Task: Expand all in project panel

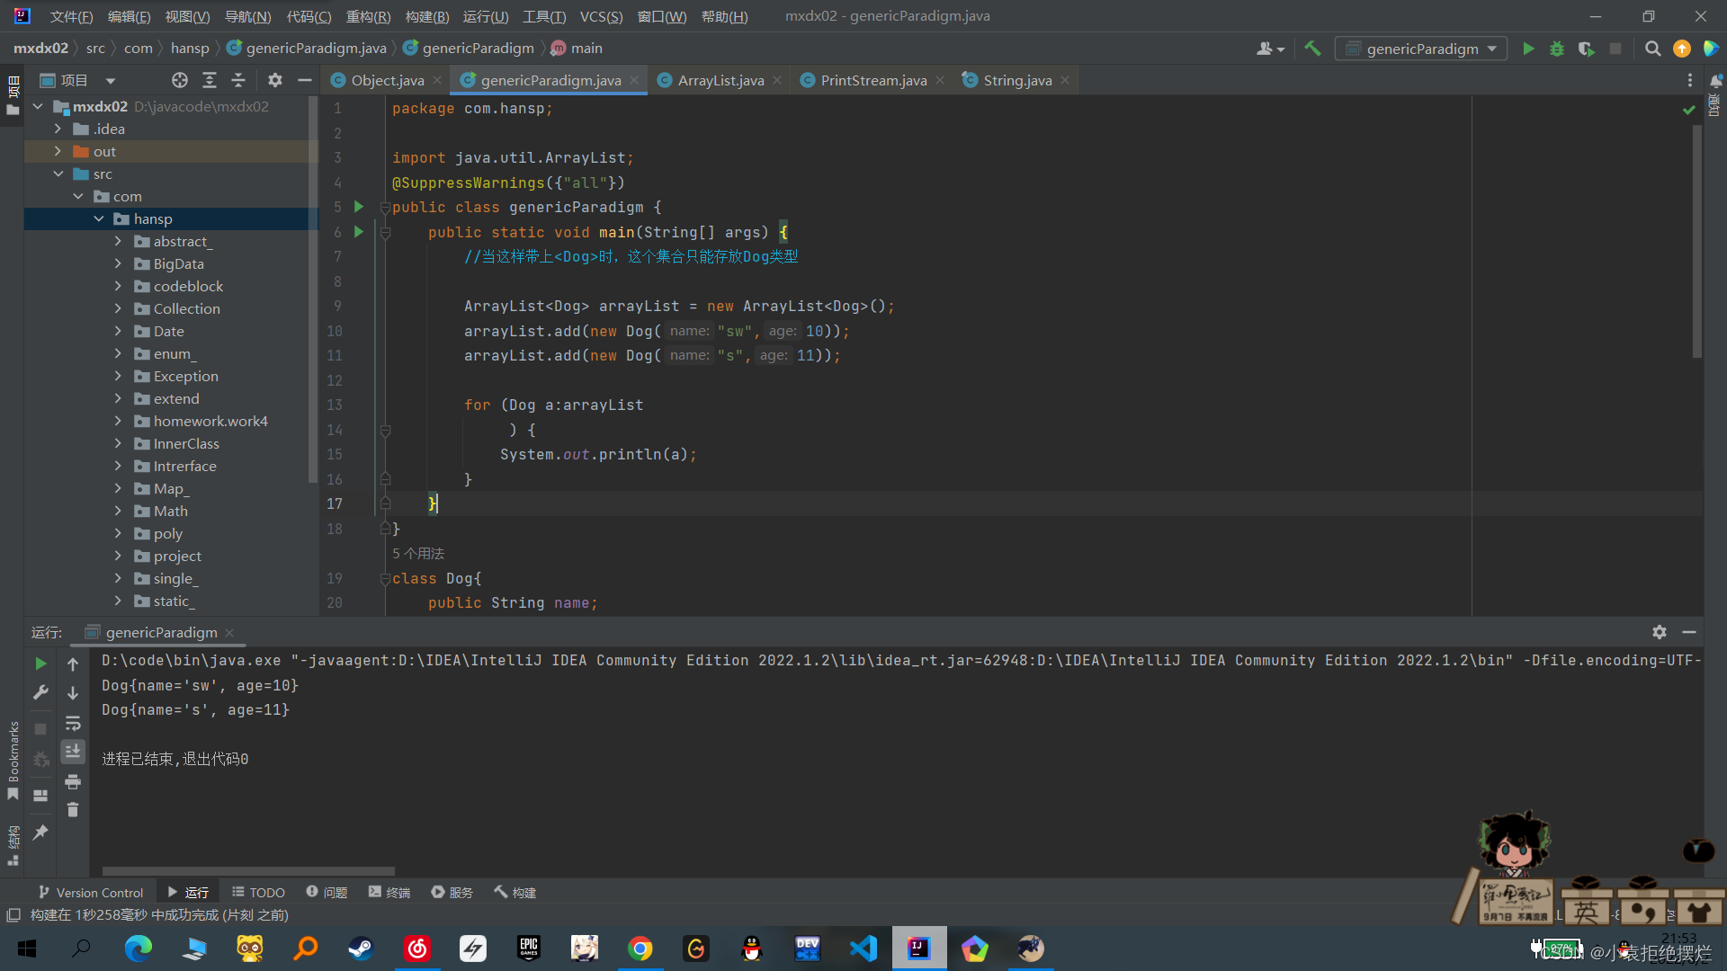Action: (x=210, y=80)
